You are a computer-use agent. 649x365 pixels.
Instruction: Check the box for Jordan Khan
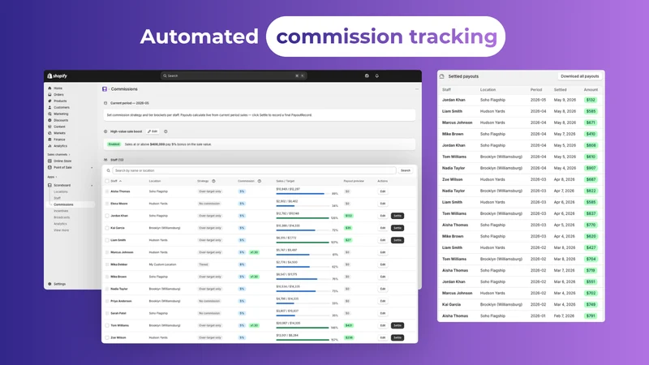[x=107, y=216]
